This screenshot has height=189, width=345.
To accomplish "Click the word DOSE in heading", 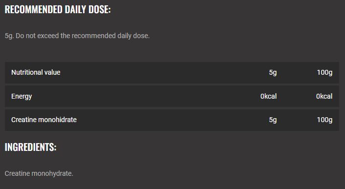I will tap(100, 9).
